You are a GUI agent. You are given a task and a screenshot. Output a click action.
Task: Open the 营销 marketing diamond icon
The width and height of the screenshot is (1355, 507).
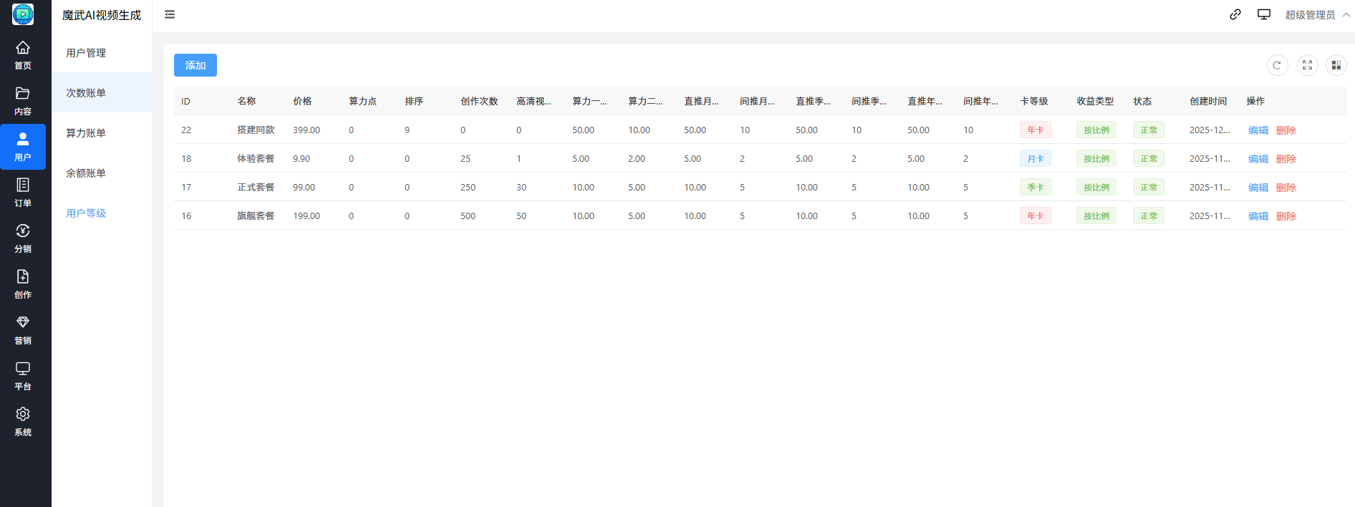(23, 330)
